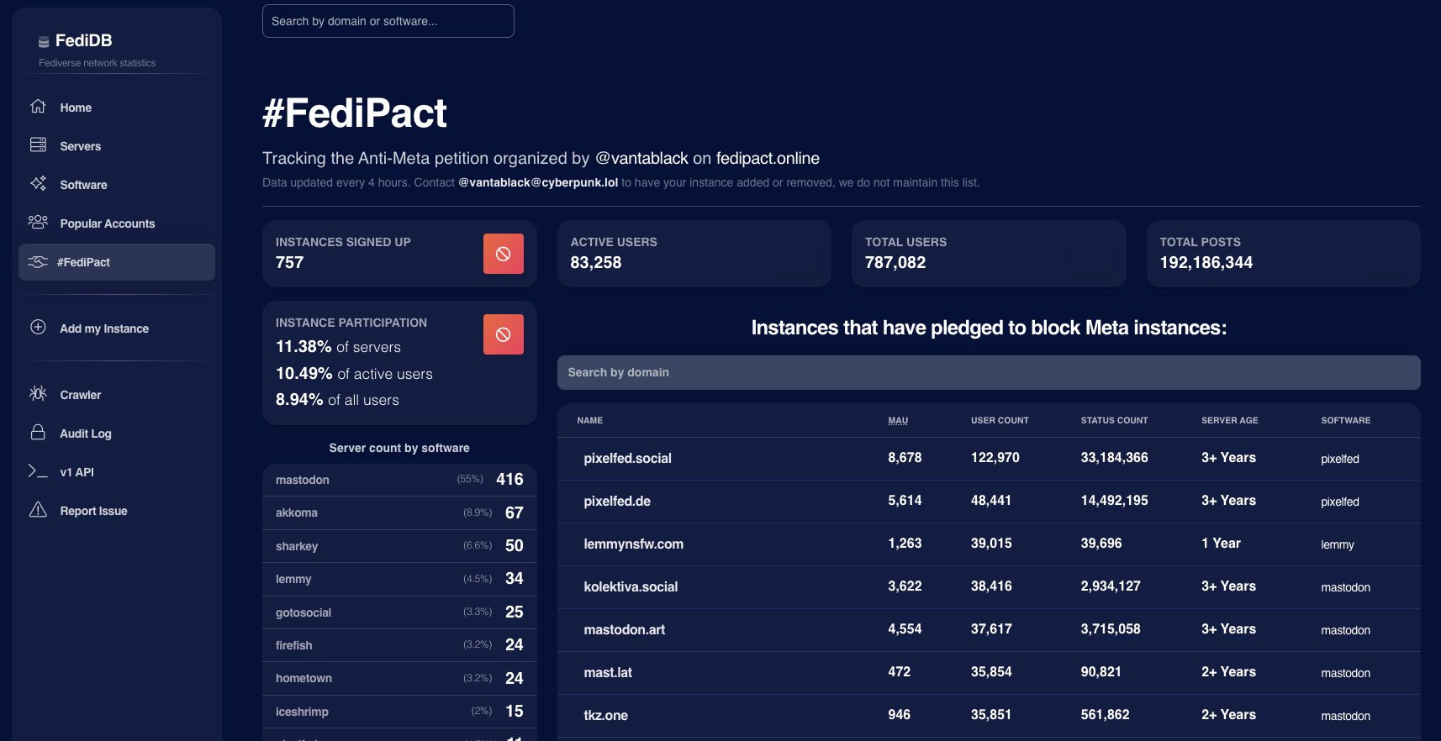This screenshot has height=741, width=1441.
Task: Select the firefish software count row
Action: point(399,645)
